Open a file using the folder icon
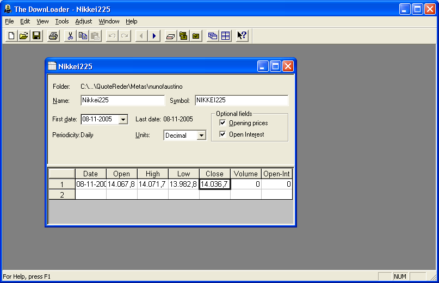This screenshot has width=439, height=283. coord(24,36)
